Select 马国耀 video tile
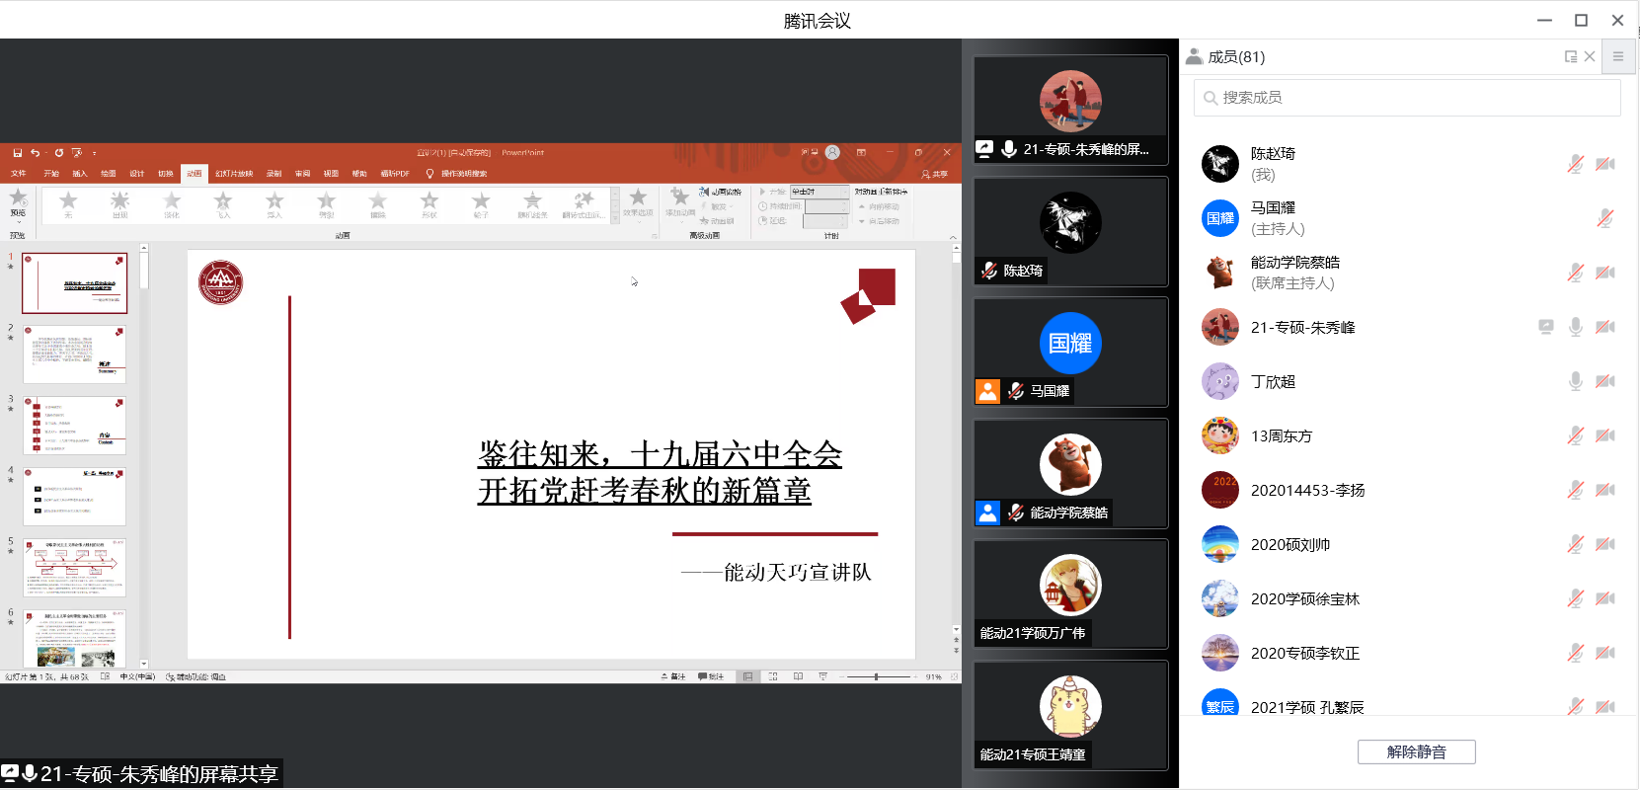Image resolution: width=1640 pixels, height=790 pixels. coord(1070,353)
